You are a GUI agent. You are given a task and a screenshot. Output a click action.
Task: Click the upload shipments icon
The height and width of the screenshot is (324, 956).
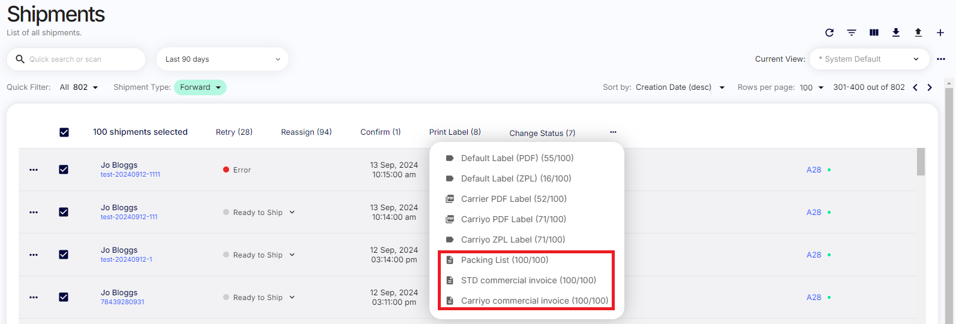[x=918, y=33]
